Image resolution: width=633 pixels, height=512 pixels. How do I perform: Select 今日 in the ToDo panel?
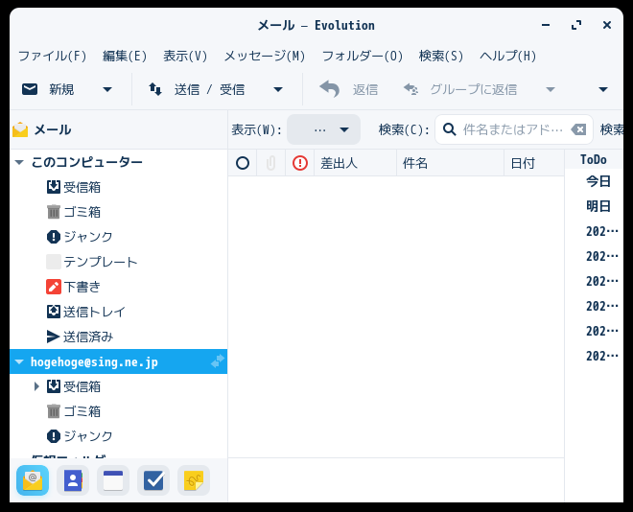pyautogui.click(x=598, y=181)
